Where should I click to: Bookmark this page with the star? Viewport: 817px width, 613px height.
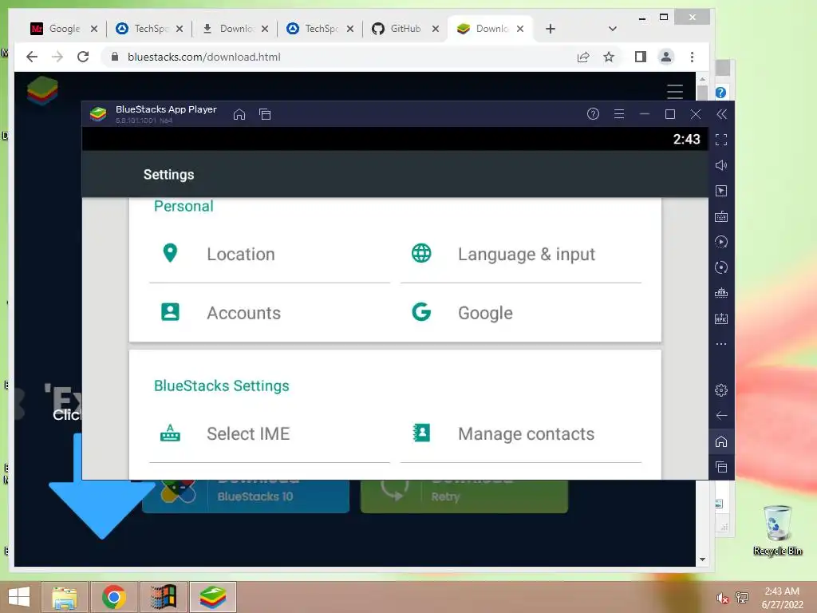pos(609,57)
